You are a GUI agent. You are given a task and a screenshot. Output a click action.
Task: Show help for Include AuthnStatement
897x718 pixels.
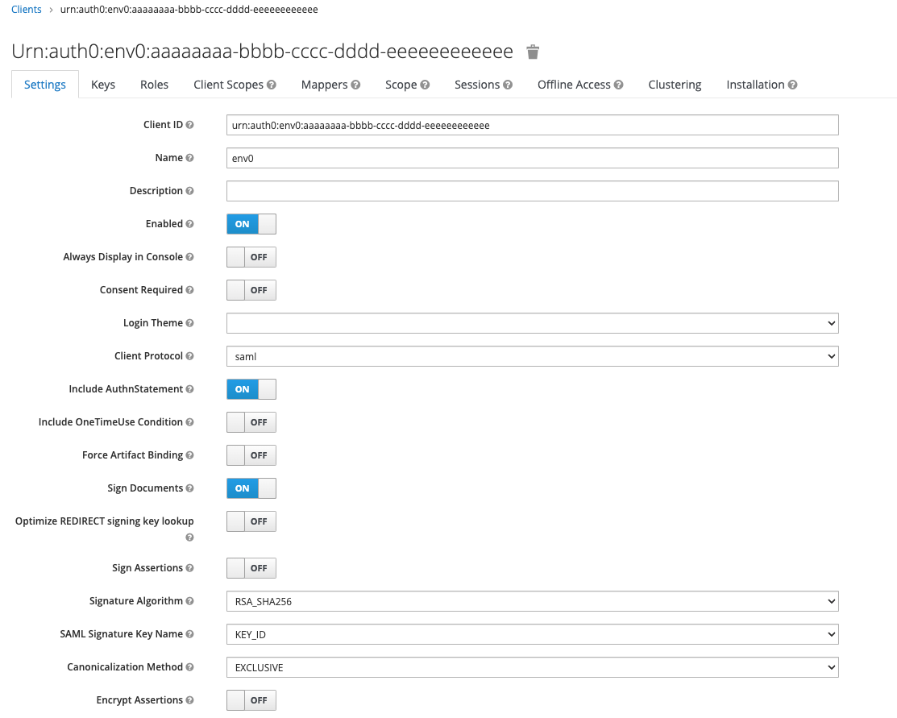point(189,389)
